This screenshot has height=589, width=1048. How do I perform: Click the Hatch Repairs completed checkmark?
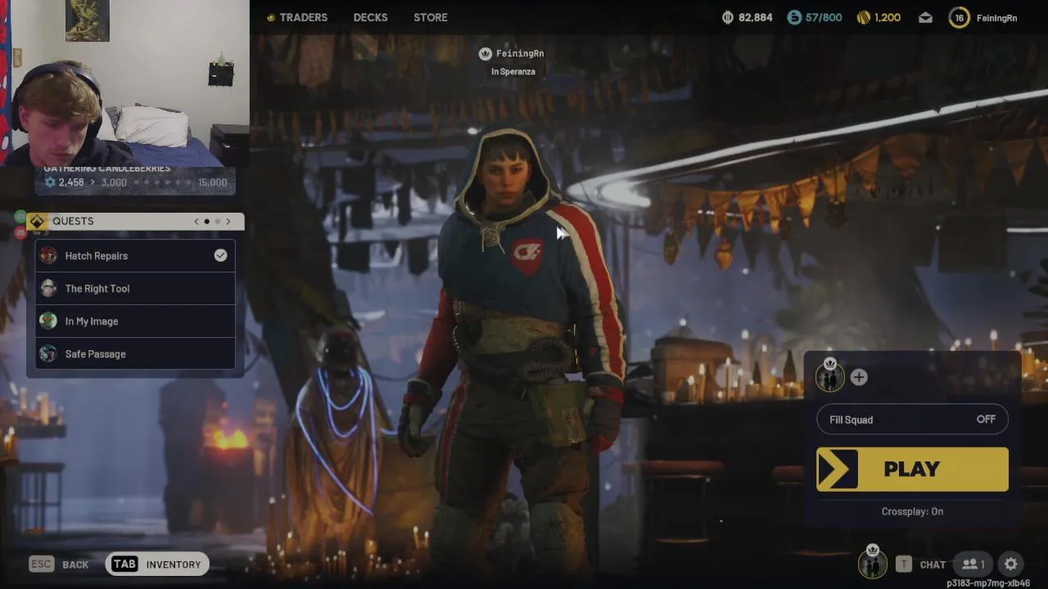pos(220,255)
